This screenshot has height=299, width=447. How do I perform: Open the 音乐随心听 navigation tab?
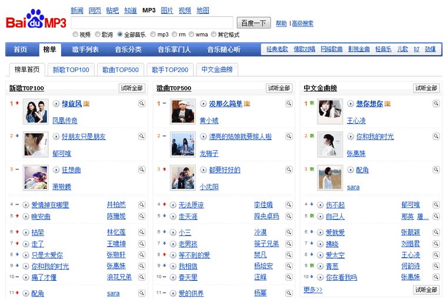click(223, 50)
